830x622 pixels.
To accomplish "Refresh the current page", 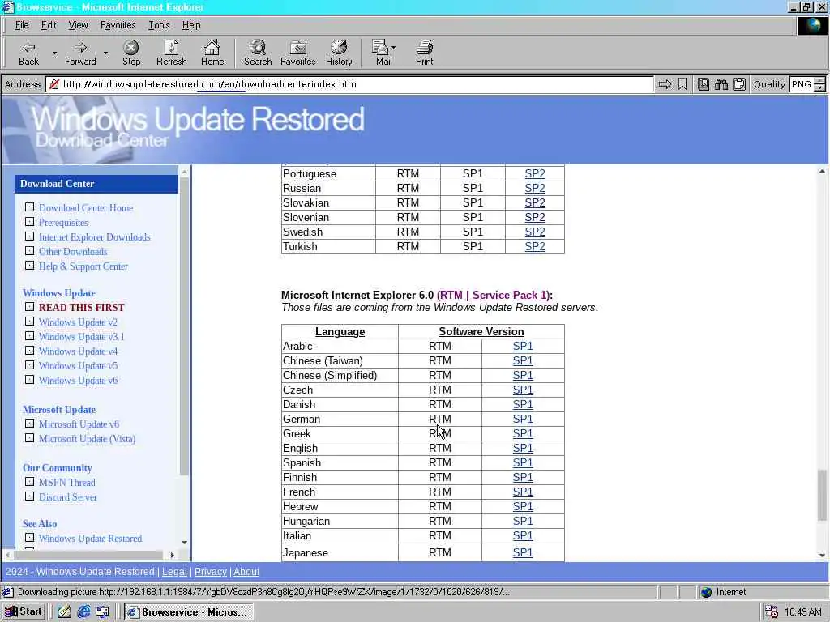I will [x=172, y=53].
